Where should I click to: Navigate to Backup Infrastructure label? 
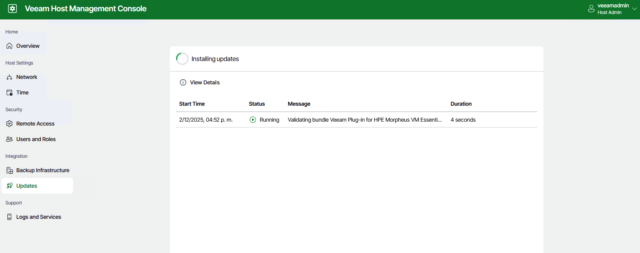(43, 170)
